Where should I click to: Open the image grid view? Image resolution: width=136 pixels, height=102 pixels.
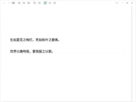pos(13,3)
